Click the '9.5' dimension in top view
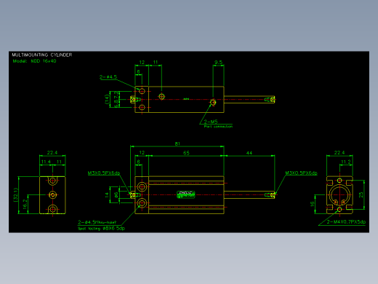The width and height of the screenshot is (378, 284). [218, 63]
